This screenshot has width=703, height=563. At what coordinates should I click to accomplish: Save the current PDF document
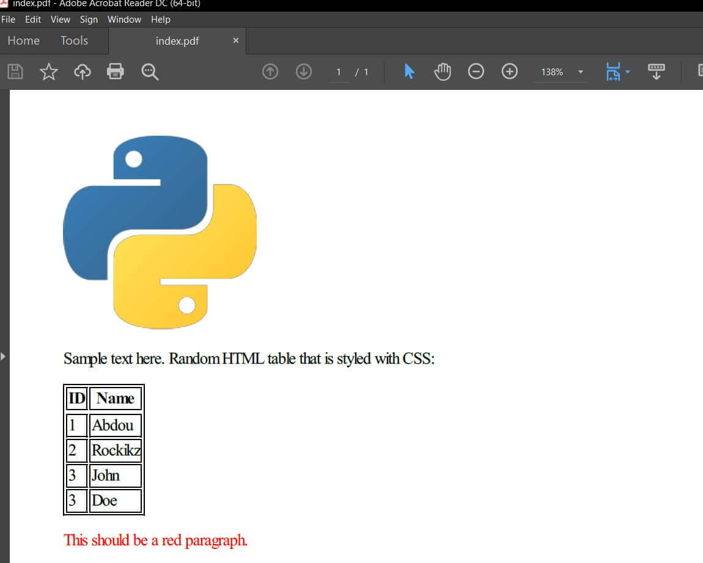[15, 72]
